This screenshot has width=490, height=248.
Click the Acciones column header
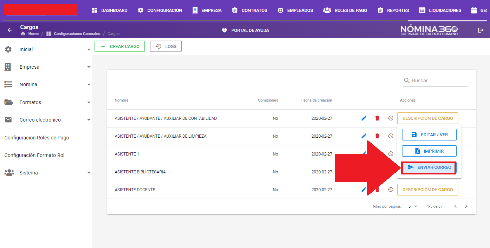408,100
